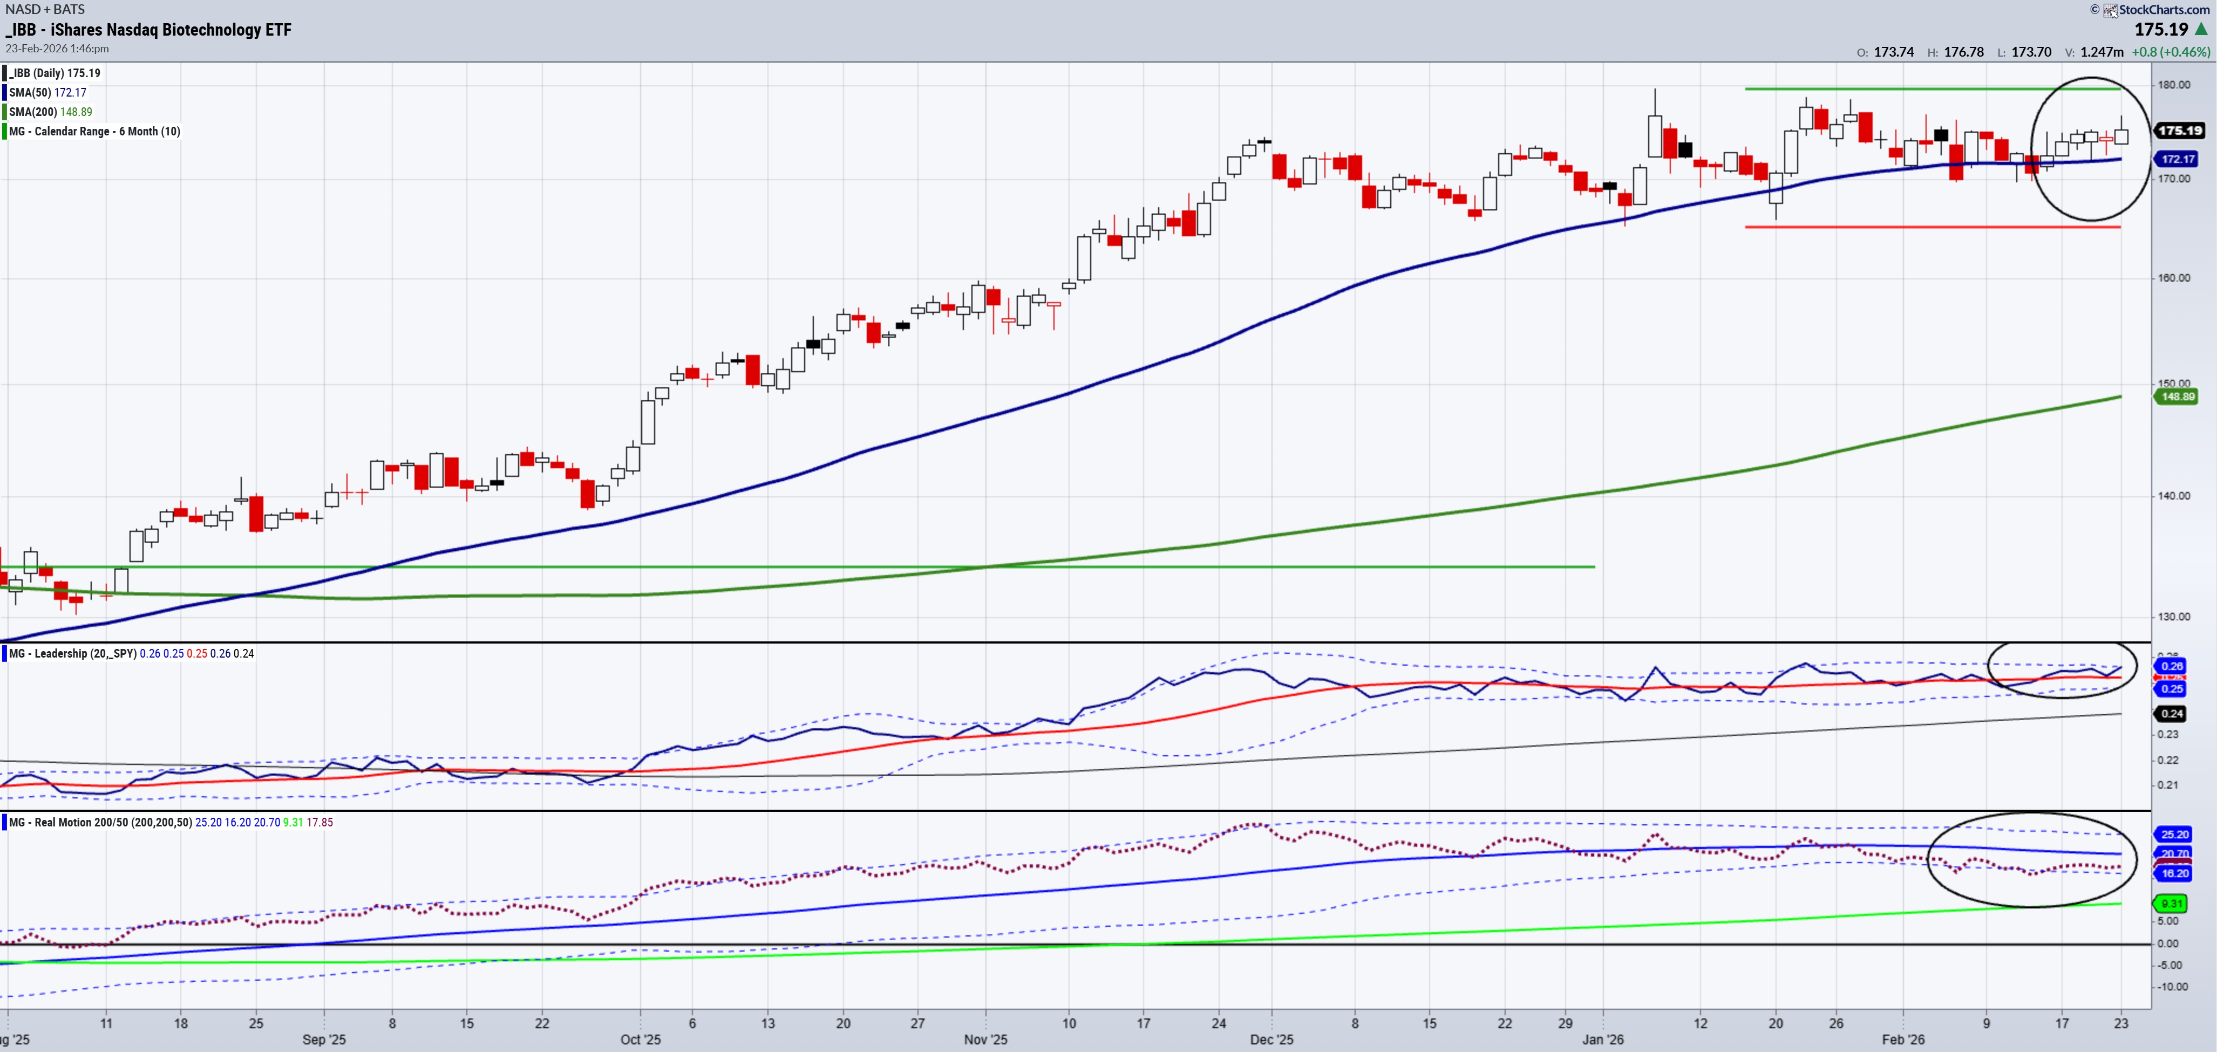
Task: Click the blue swatch beside MG - Real Motion
Action: point(4,823)
